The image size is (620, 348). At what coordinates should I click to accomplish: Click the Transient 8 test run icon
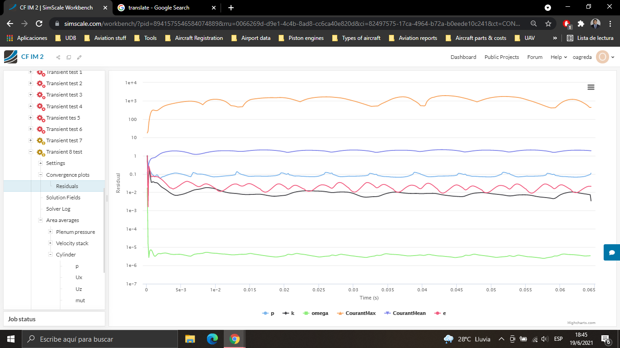click(x=40, y=152)
